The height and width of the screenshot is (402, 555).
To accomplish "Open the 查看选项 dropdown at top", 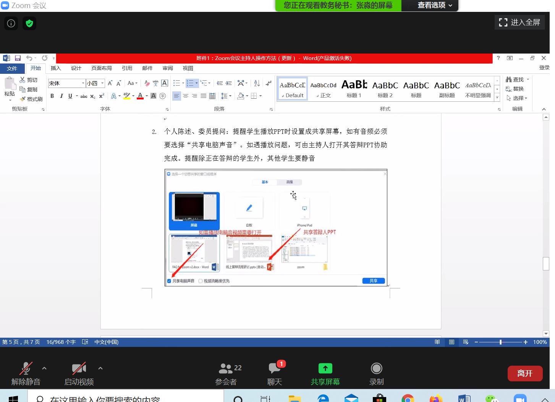I will 430,6.
